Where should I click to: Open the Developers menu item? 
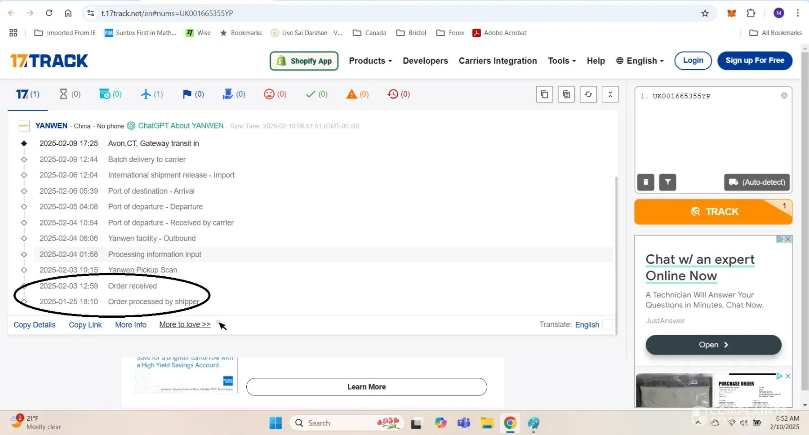[x=425, y=61]
